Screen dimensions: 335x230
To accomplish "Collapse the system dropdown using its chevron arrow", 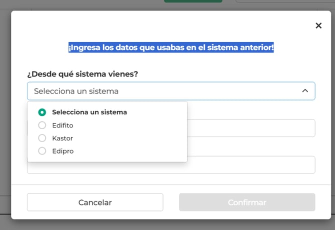I will pyautogui.click(x=305, y=91).
